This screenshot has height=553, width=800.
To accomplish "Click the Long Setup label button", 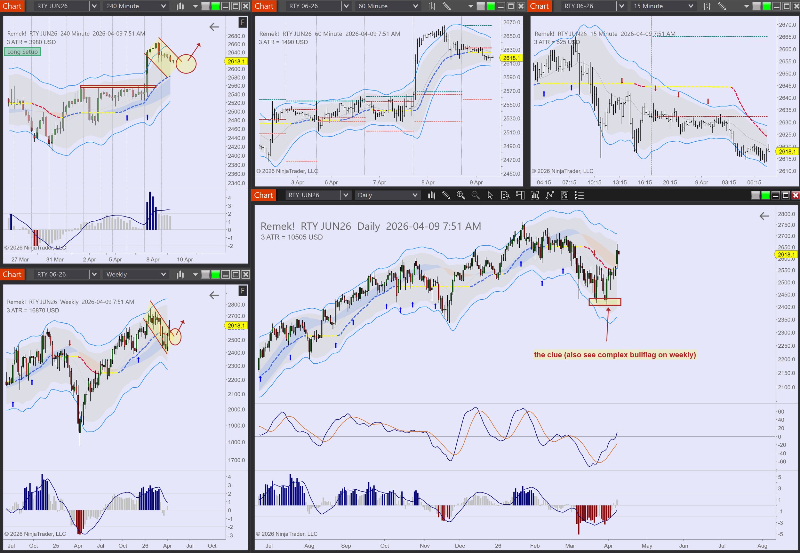I will [22, 51].
